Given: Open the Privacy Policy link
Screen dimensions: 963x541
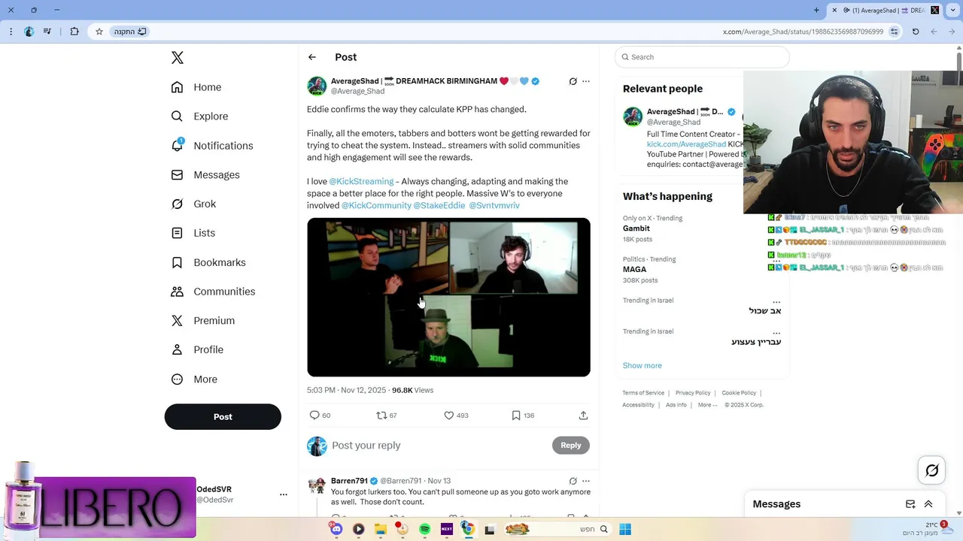Looking at the screenshot, I should [x=693, y=393].
